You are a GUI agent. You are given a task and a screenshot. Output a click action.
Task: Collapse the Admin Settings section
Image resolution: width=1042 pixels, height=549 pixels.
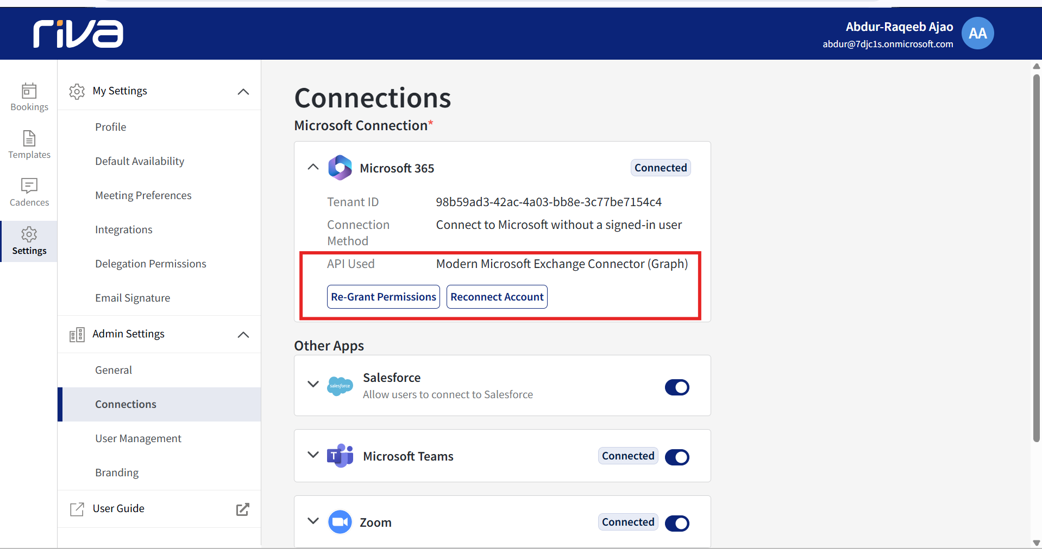pos(243,335)
